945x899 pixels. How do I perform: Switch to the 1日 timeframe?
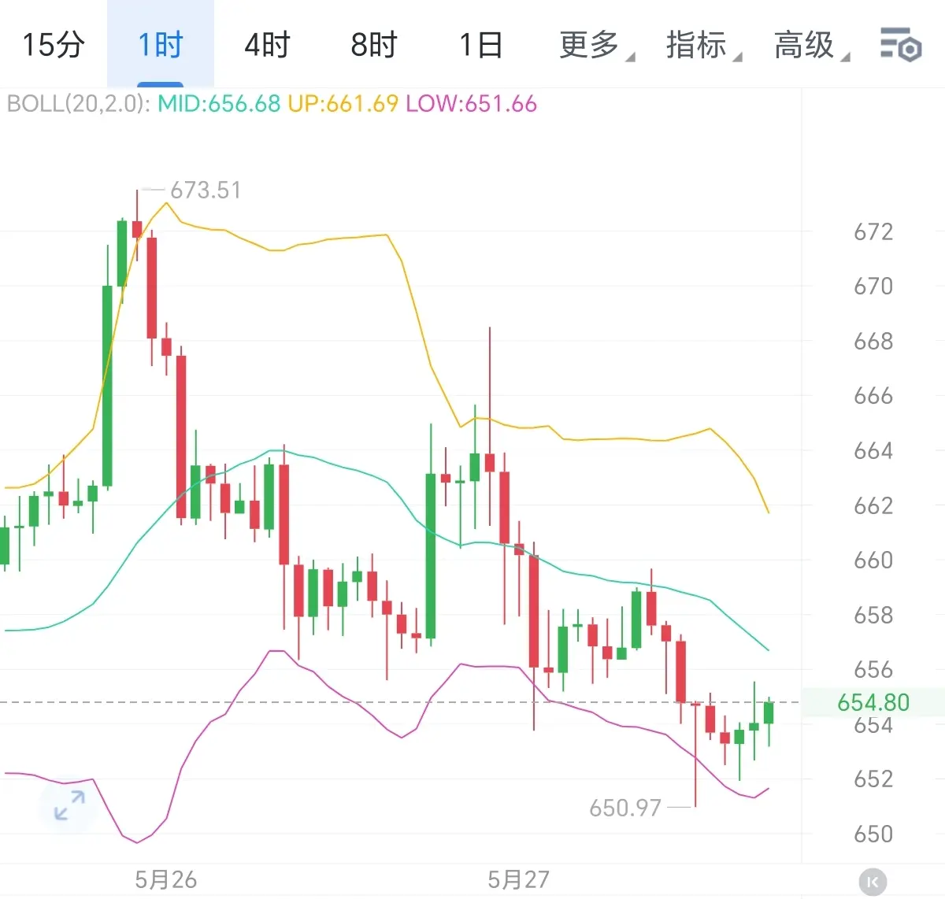(x=480, y=45)
